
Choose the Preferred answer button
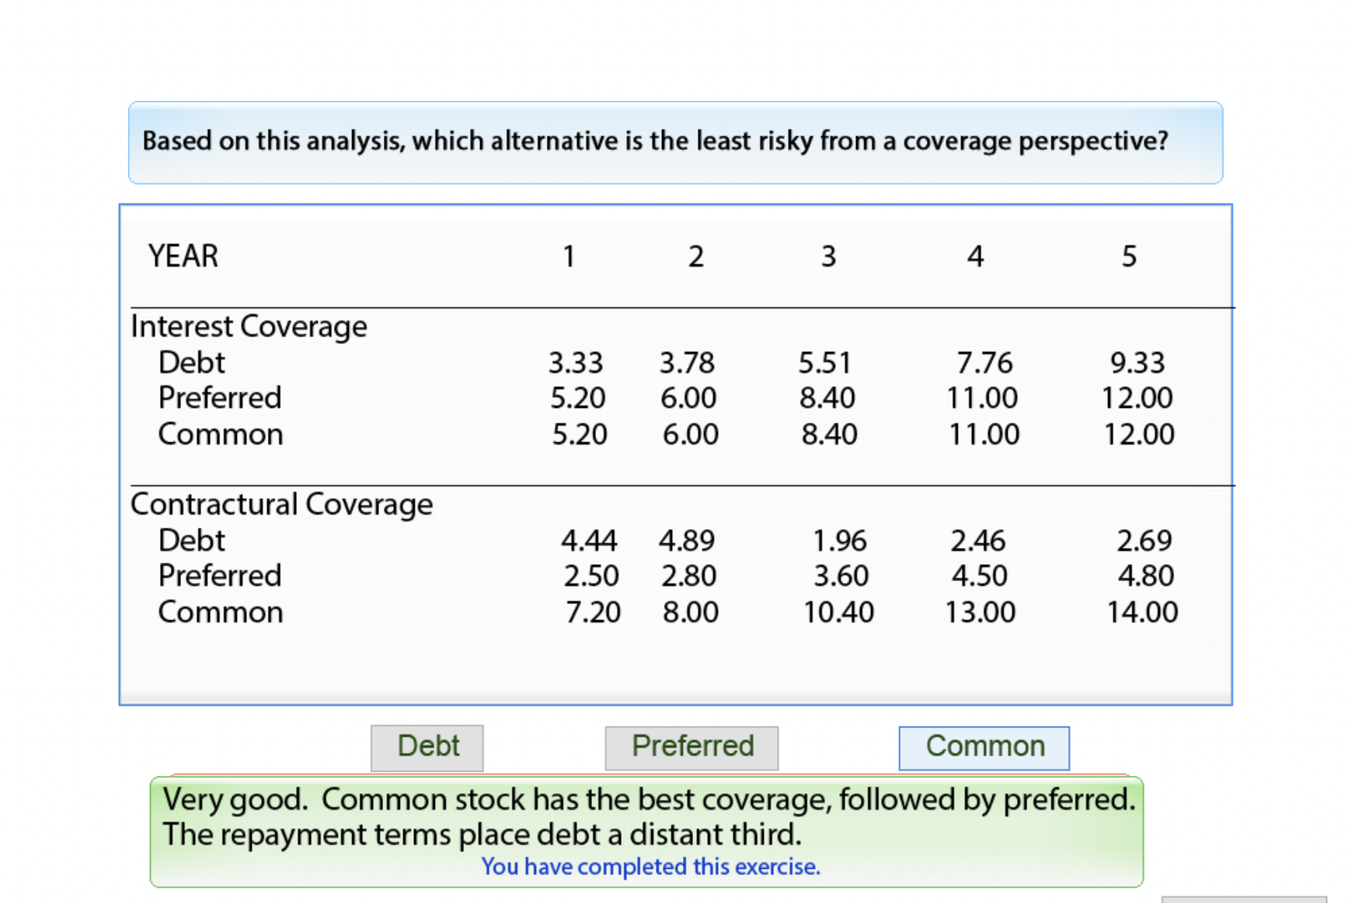691,748
